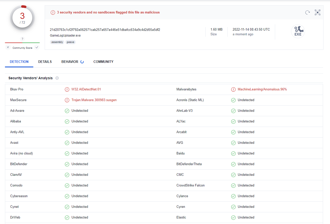Viewport: 330px width, 224px height.
Task: Click the 'a moment ago' timestamp text
Action: [x=243, y=34]
